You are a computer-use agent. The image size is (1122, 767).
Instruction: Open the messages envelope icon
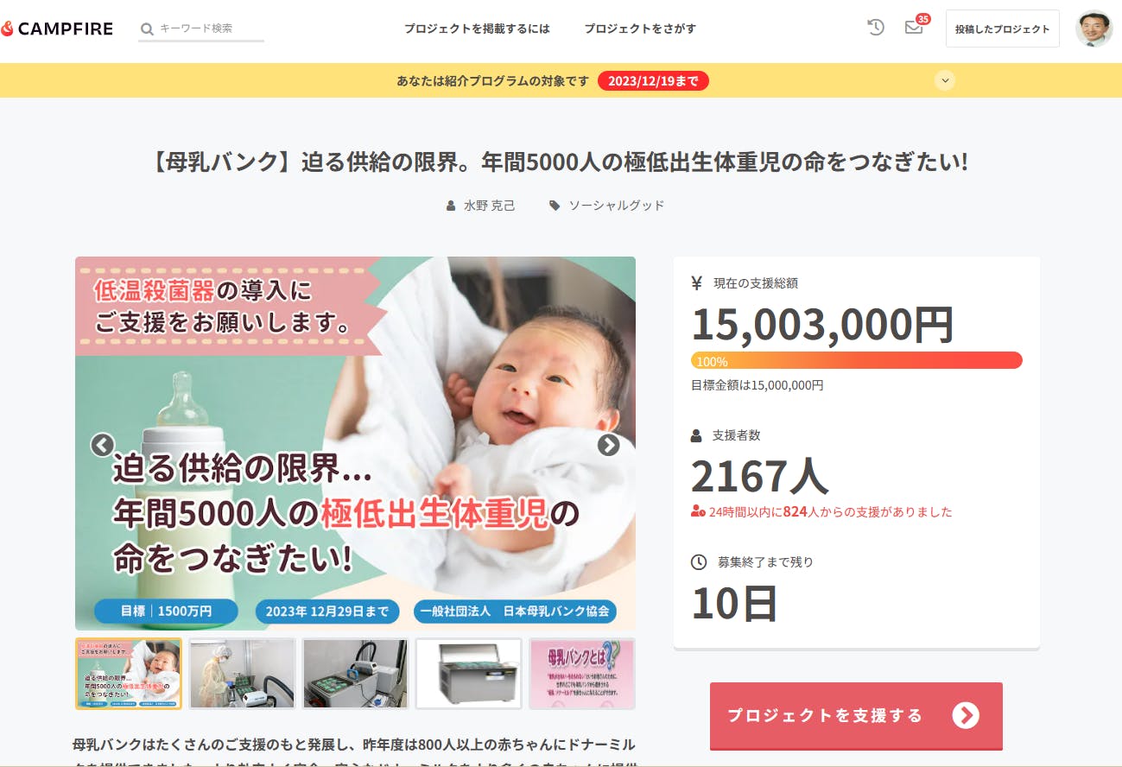tap(914, 28)
